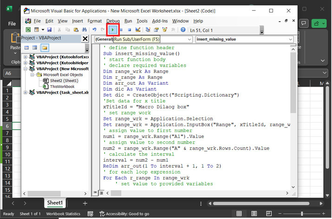This screenshot has width=332, height=219.
Task: Open the Edit menu
Action: tap(49, 21)
